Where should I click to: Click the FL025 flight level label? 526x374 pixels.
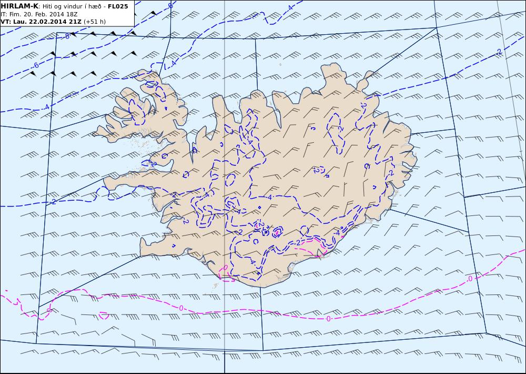118,6
